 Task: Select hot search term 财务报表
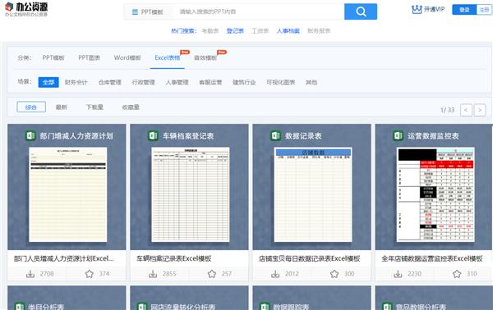click(319, 30)
